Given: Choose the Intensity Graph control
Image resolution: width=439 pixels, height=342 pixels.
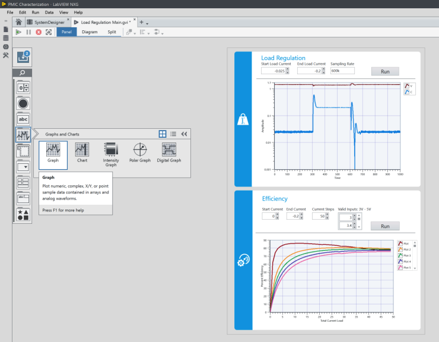Looking at the screenshot, I should pyautogui.click(x=111, y=153).
